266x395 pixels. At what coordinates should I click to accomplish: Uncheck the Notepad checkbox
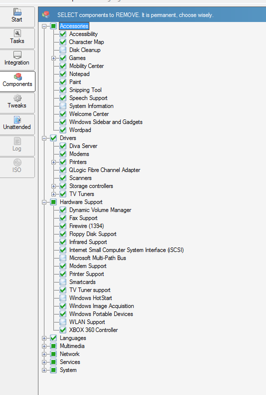coord(63,74)
